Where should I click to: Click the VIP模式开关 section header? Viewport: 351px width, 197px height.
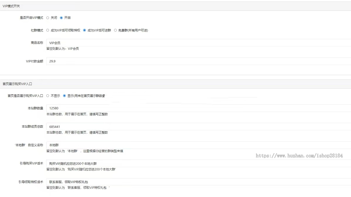click(x=175, y=6)
